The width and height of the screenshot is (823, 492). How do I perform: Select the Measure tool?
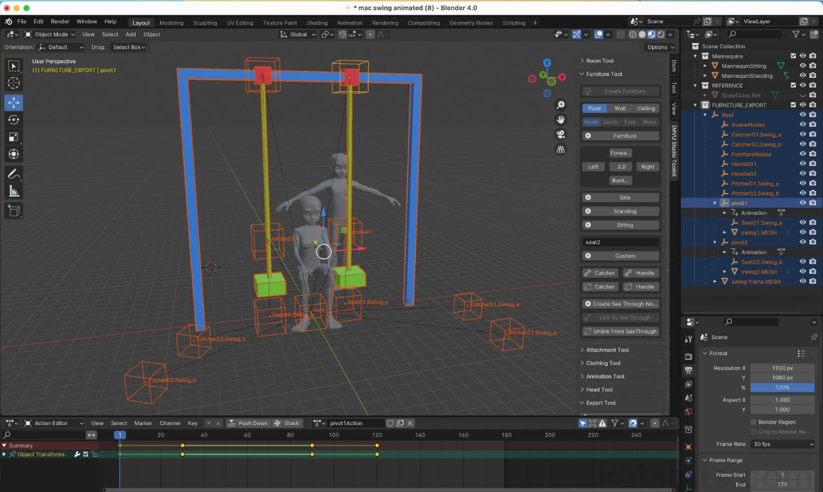(14, 191)
